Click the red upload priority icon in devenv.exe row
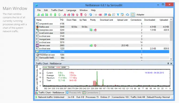The image size is (179, 103). (x=95, y=46)
